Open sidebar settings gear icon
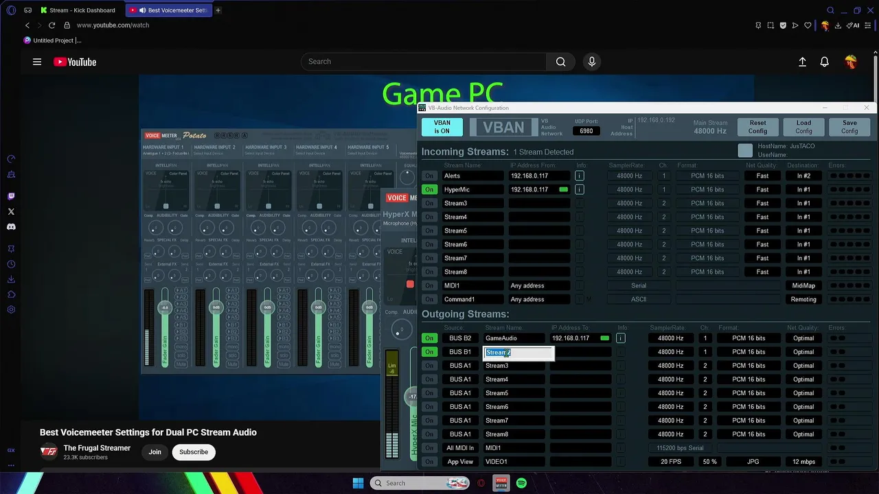Screen dimensions: 879x494 point(11,309)
